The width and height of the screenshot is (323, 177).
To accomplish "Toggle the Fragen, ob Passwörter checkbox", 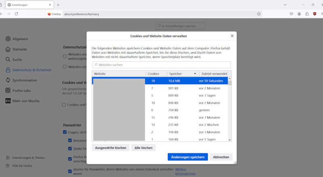I will pyautogui.click(x=65, y=132).
